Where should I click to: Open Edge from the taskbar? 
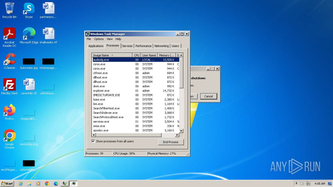pos(56,184)
